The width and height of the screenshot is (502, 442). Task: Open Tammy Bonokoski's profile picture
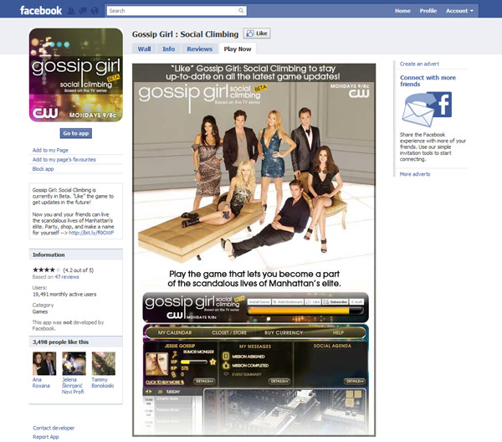pyautogui.click(x=104, y=363)
